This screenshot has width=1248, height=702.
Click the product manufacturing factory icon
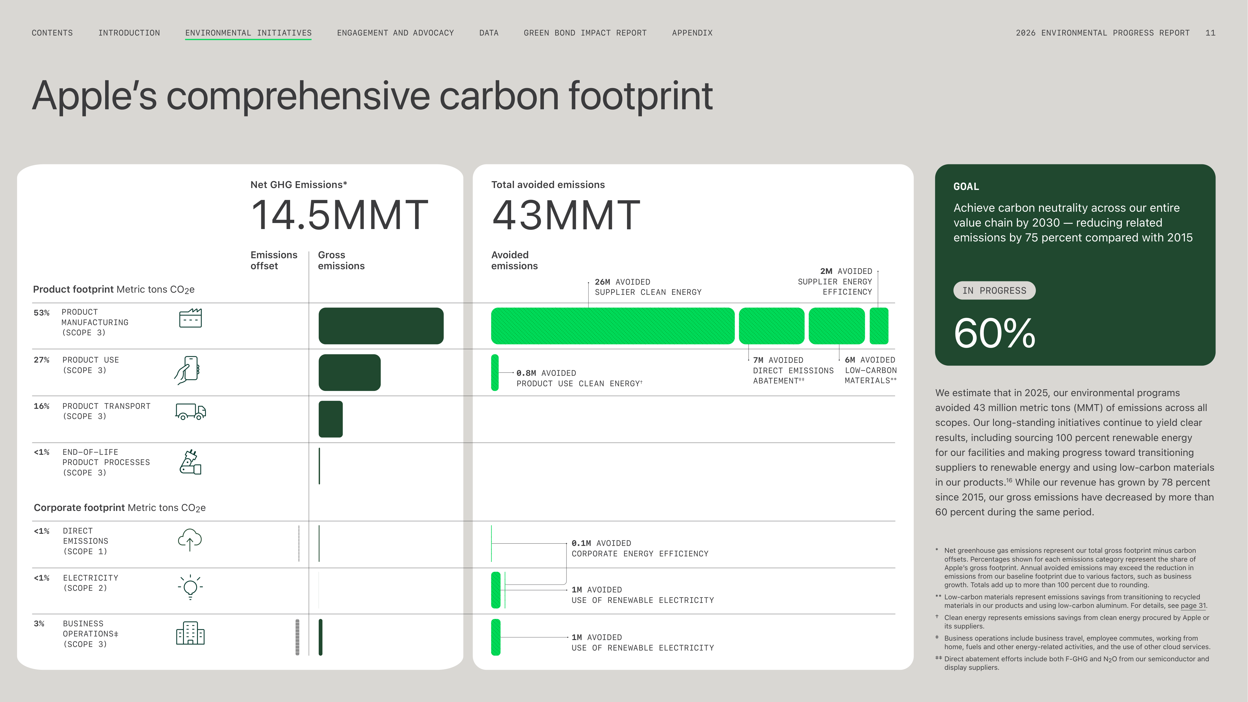tap(190, 318)
